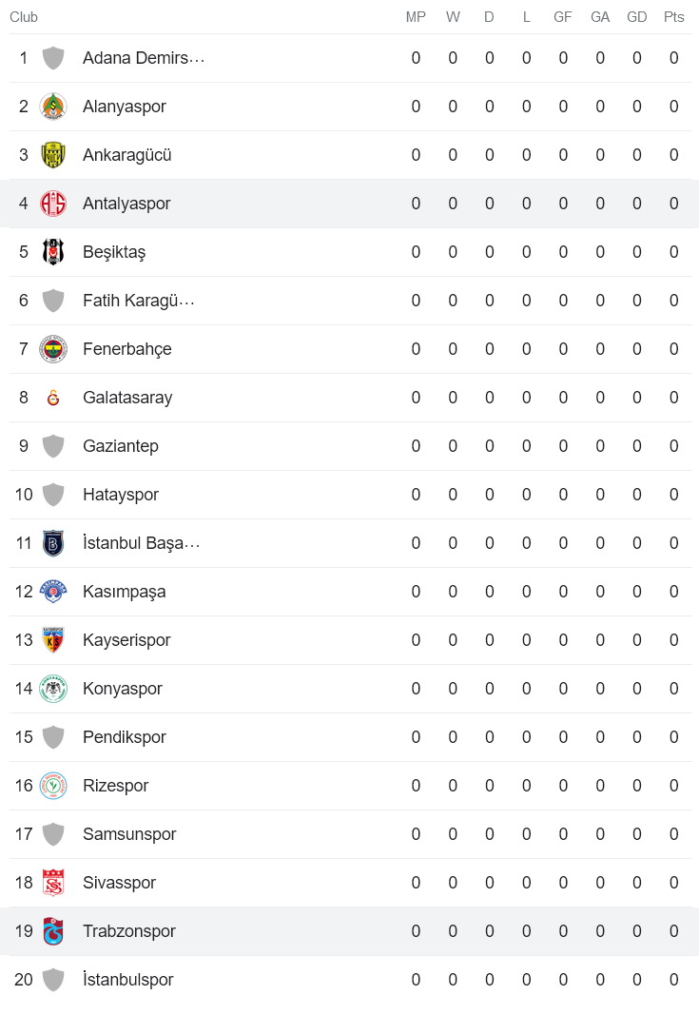Click the Alanyaspor club crest
This screenshot has width=699, height=1015.
(53, 106)
